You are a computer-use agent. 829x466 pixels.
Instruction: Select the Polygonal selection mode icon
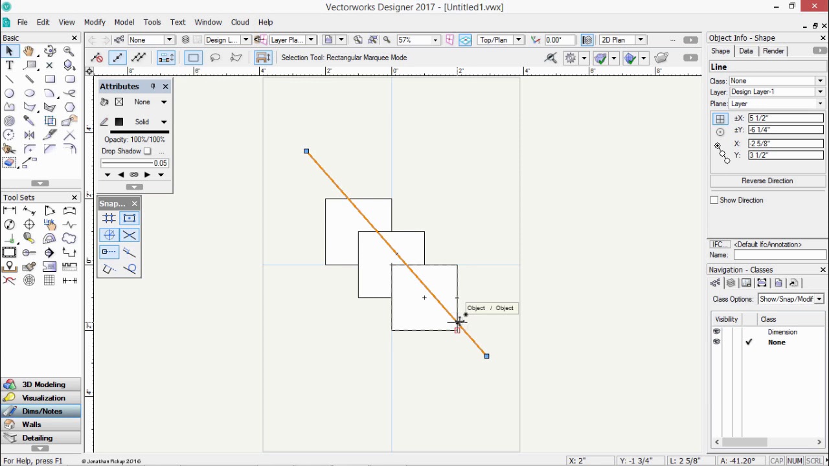[236, 58]
